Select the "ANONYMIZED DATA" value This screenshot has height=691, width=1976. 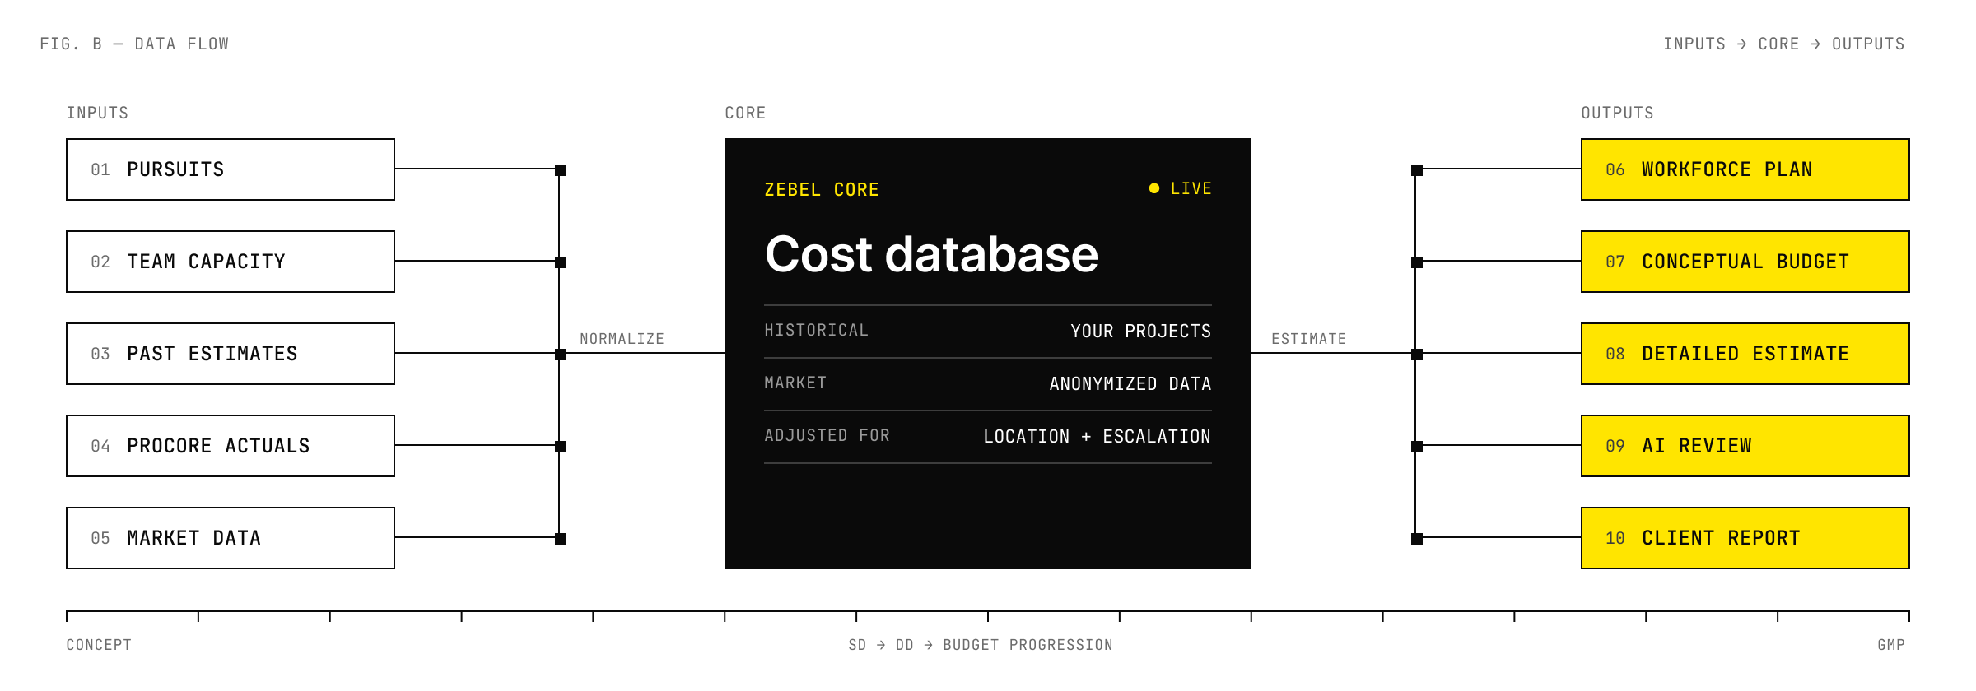(1130, 384)
